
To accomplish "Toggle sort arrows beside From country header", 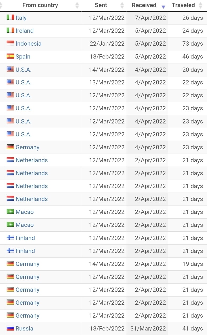I will [77, 5].
